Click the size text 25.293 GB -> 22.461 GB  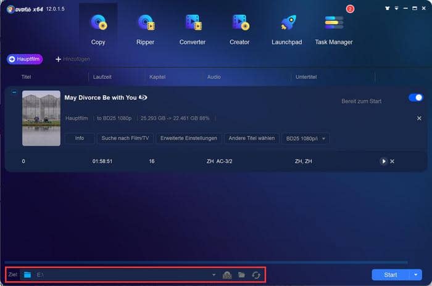tap(169, 118)
